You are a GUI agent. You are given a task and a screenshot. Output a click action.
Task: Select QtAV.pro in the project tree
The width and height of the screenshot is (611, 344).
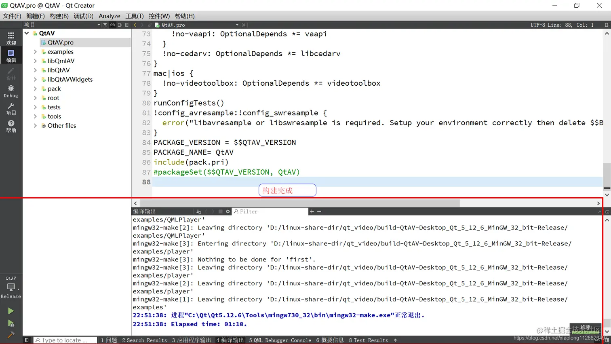[60, 42]
